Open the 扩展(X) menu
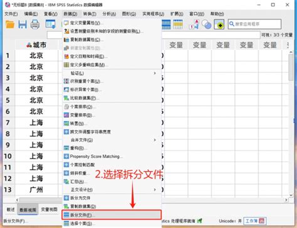This screenshot has width=297, height=228. [x=177, y=14]
